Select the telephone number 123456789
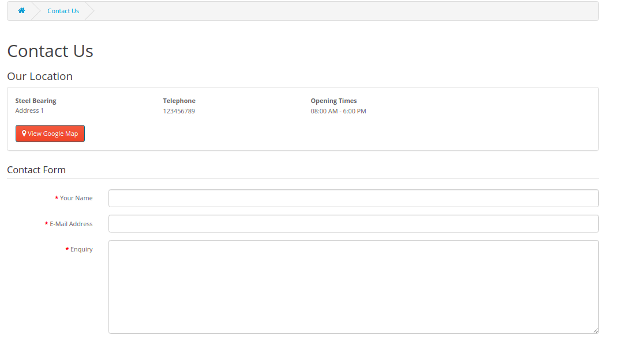 (179, 111)
